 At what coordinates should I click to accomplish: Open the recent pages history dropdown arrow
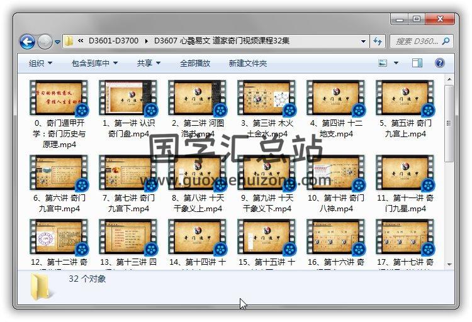(57, 42)
